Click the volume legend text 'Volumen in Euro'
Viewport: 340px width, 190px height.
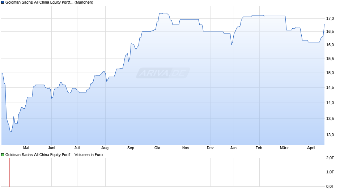tap(89, 155)
